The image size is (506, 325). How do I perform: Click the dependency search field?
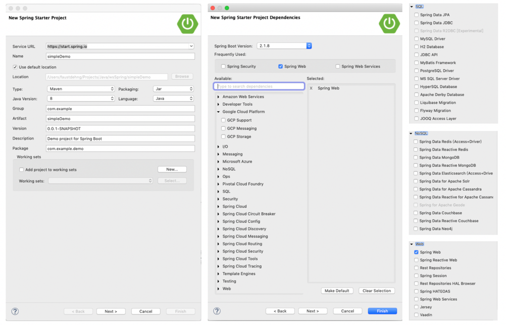tap(259, 86)
